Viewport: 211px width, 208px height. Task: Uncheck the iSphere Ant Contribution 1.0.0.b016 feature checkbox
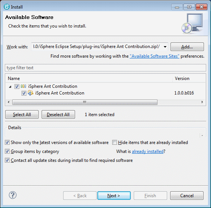point(24,93)
